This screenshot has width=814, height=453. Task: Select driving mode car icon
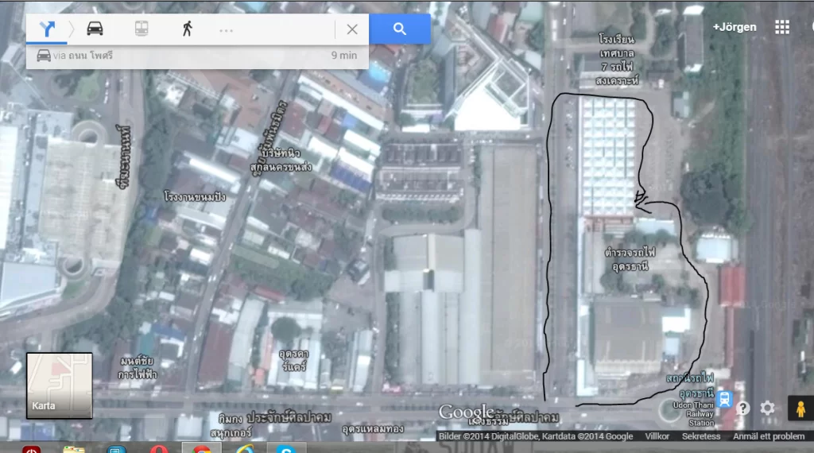tap(95, 29)
